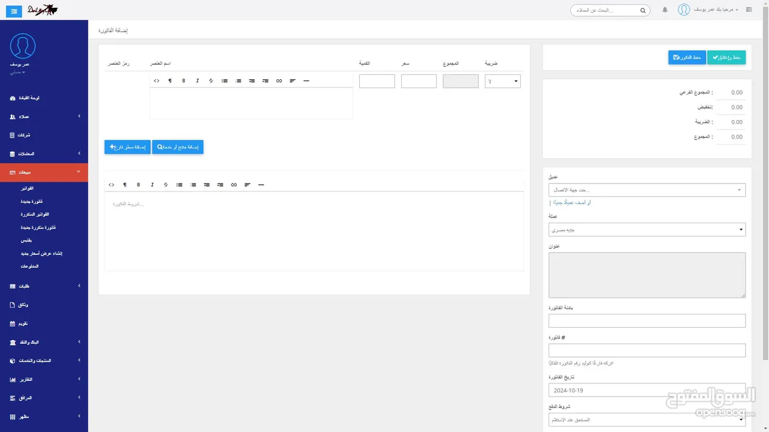
Task: Open alignment options in invoice terms editor
Action: point(248,185)
